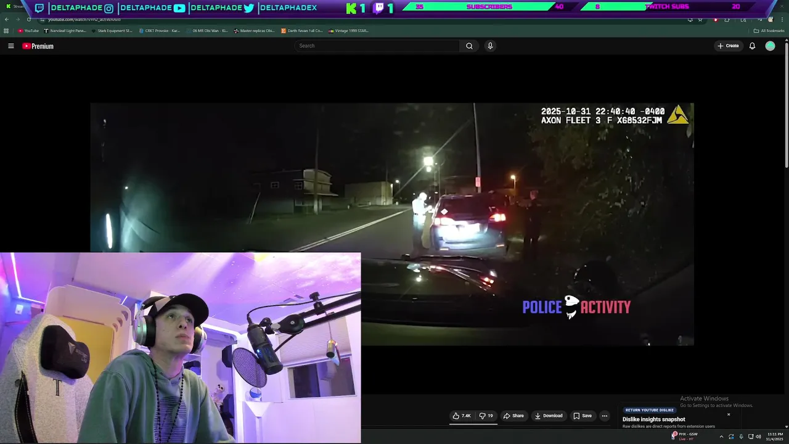Click into the YouTube search field
The height and width of the screenshot is (444, 789).
click(377, 46)
